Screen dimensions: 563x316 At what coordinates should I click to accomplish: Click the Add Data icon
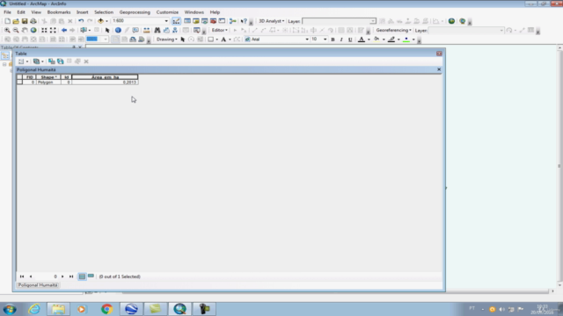[100, 21]
